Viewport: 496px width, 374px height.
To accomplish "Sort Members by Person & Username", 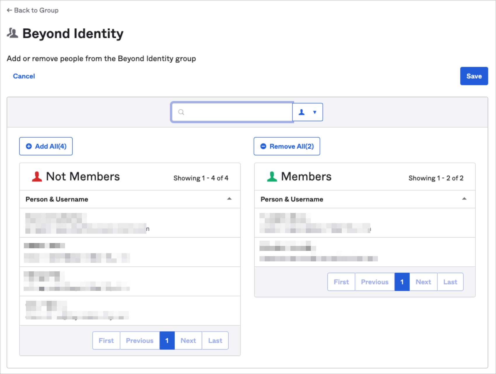I will pyautogui.click(x=464, y=199).
